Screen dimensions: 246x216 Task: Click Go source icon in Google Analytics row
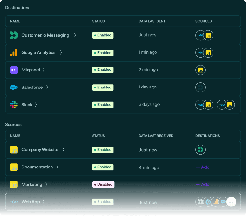pos(200,53)
